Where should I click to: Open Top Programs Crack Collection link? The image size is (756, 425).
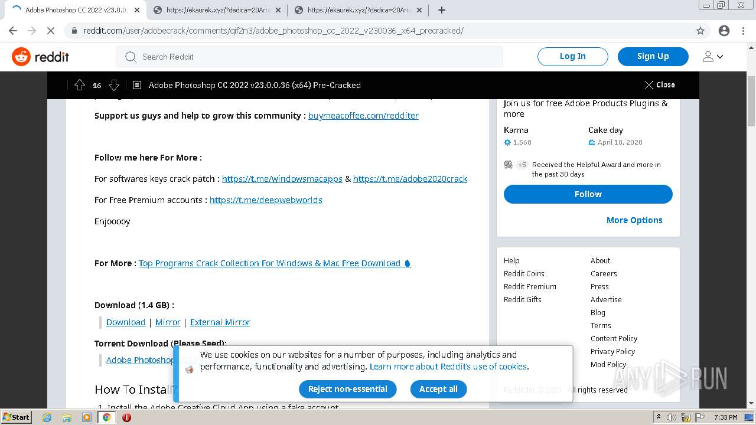(x=275, y=263)
